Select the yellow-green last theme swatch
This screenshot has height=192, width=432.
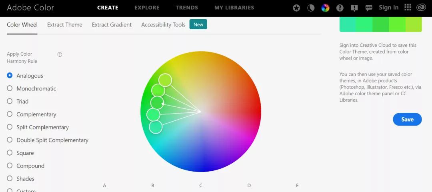414,24
